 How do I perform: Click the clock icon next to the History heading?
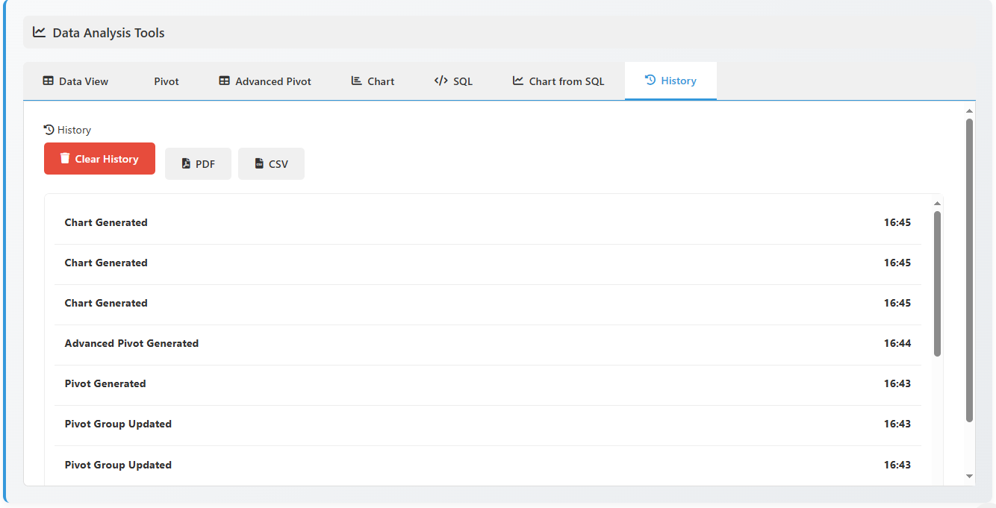pyautogui.click(x=48, y=129)
